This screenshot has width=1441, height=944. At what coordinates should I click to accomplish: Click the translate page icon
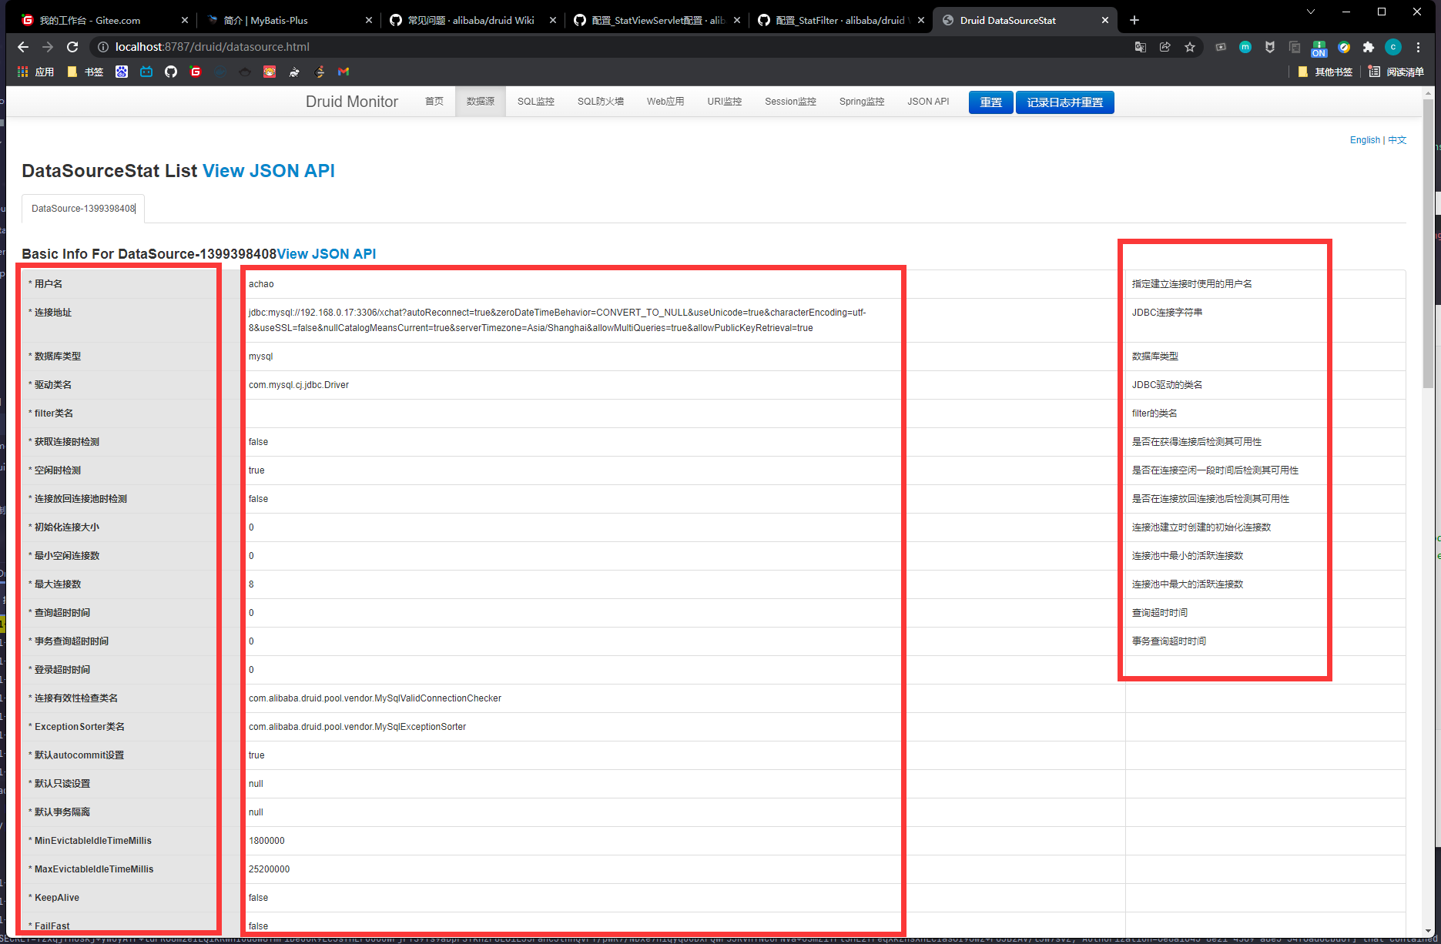pos(1141,47)
